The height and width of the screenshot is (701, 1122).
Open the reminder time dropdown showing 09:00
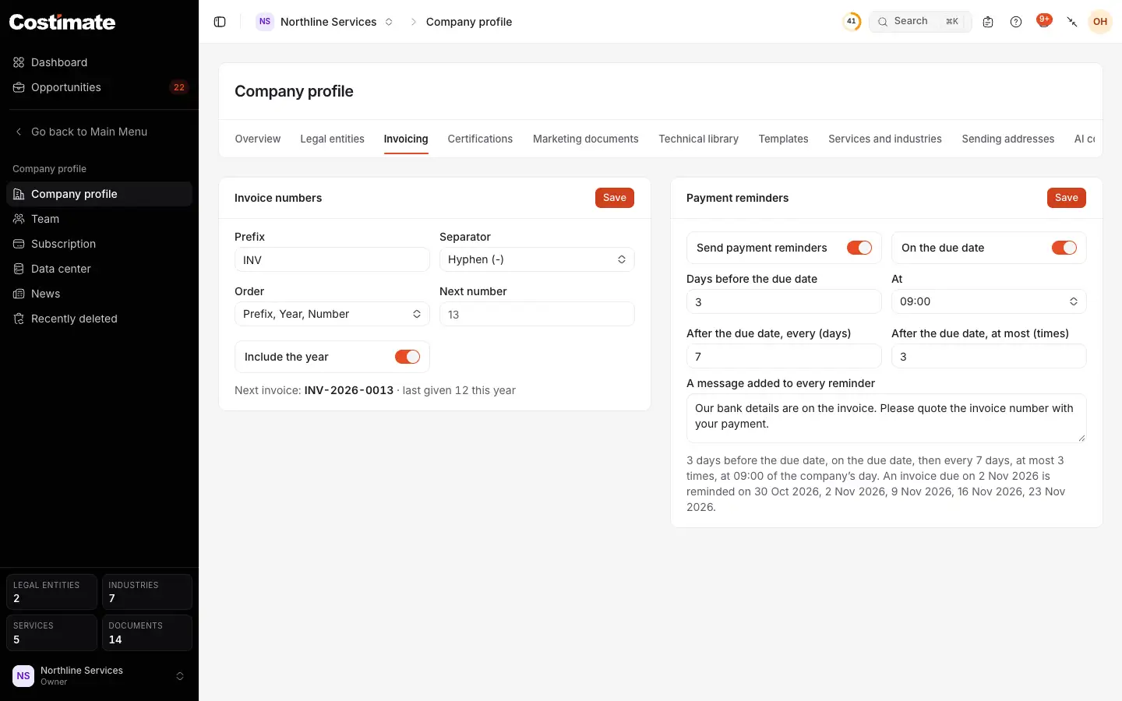point(989,301)
